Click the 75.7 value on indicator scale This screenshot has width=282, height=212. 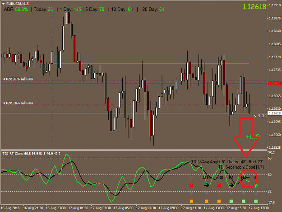pyautogui.click(x=271, y=153)
